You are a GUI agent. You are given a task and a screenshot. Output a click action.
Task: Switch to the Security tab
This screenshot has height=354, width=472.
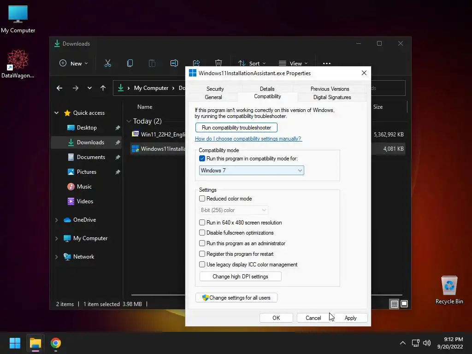click(x=215, y=89)
